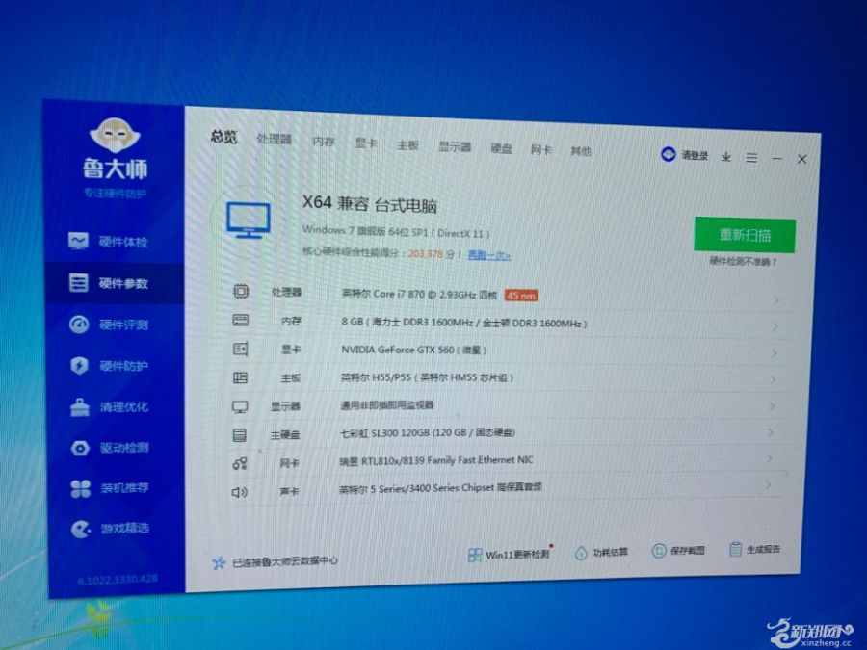Click the 已连接鲁大师云数据中心 status icon
The image size is (867, 650).
pos(219,562)
